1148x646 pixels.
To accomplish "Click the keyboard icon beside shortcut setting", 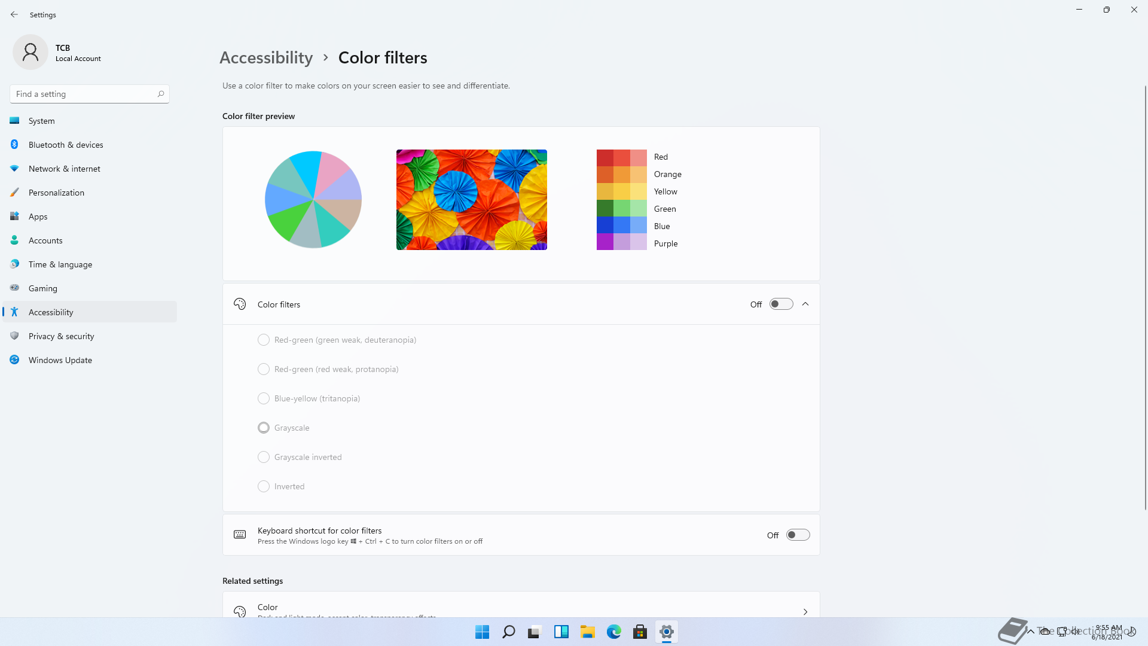I will 240,535.
